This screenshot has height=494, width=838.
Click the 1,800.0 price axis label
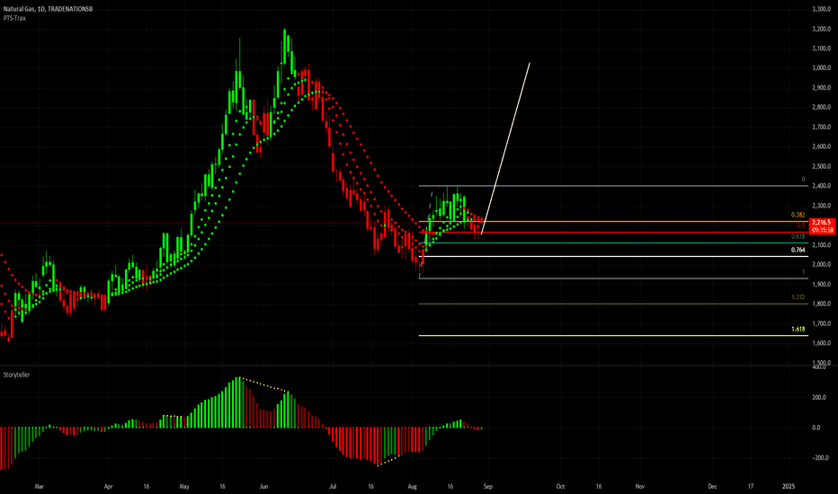(822, 304)
